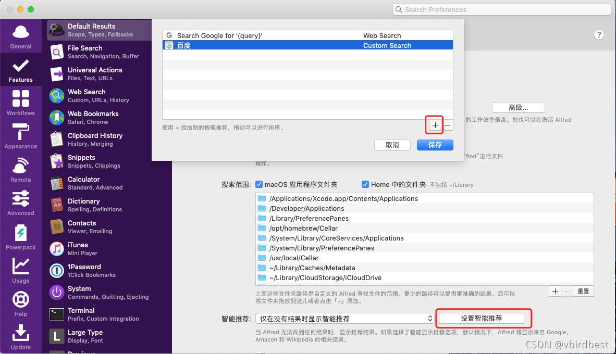Screen dimensions: 616x354
Task: Toggle macOS 应用程序文件夹 checkbox
Action: click(x=259, y=184)
